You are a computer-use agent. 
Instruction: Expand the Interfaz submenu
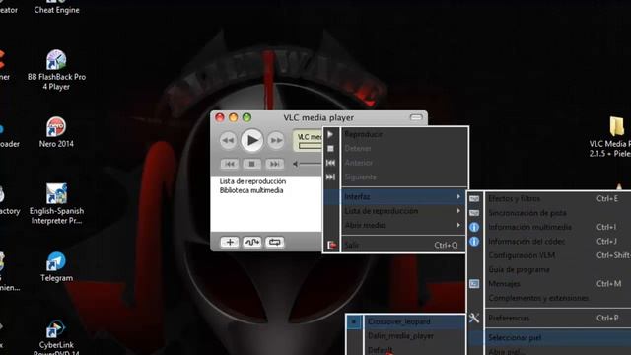[x=394, y=197]
